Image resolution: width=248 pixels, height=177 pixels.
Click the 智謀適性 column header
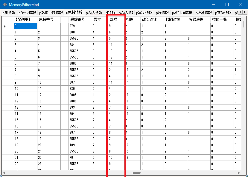(196, 19)
